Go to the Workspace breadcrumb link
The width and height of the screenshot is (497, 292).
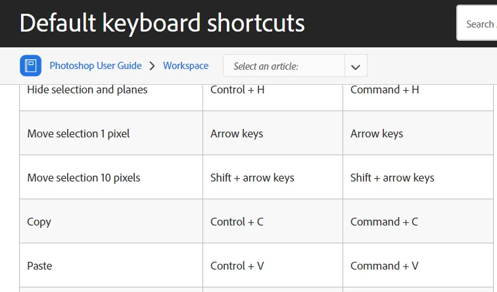[185, 66]
